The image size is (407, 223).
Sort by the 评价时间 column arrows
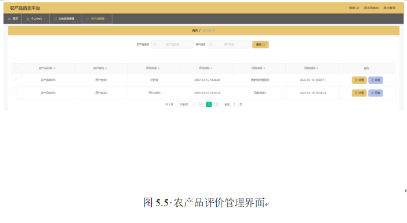(x=212, y=68)
